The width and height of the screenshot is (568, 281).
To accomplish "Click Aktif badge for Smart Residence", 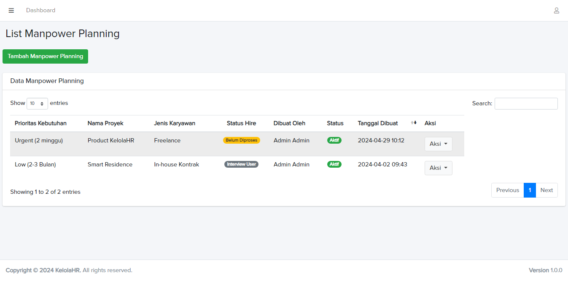I will coord(334,164).
